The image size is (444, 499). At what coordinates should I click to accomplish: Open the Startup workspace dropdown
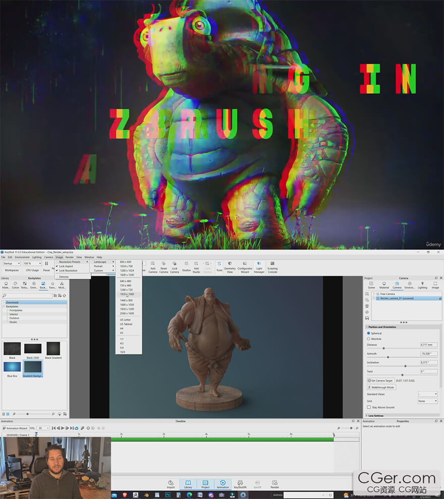point(12,263)
